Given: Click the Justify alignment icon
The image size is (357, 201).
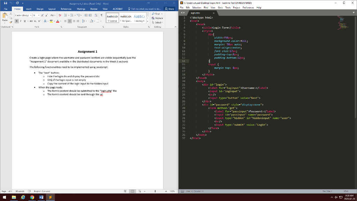Looking at the screenshot, I should 78,21.
